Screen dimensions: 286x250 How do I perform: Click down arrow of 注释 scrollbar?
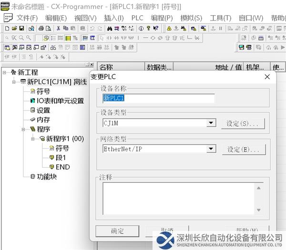(x=259, y=210)
